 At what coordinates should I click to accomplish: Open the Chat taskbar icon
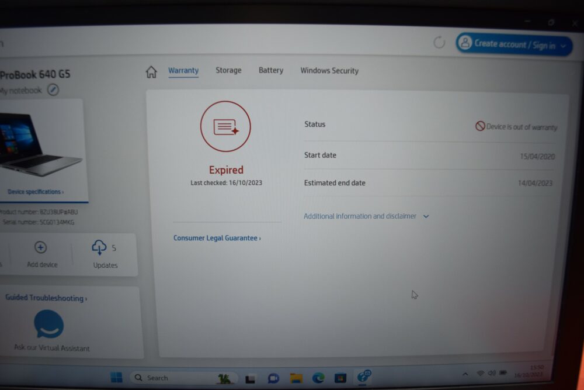pyautogui.click(x=273, y=378)
